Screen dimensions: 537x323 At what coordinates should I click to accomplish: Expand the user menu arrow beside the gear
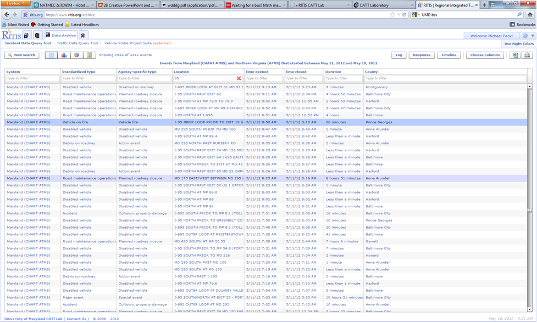coord(533,36)
